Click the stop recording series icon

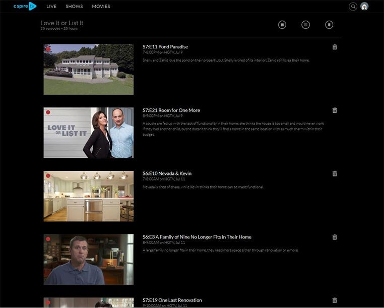point(282,25)
